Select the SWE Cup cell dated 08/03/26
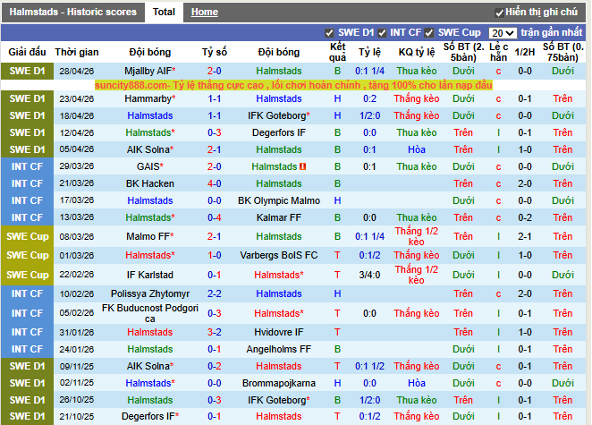This screenshot has height=425, width=592. click(27, 236)
